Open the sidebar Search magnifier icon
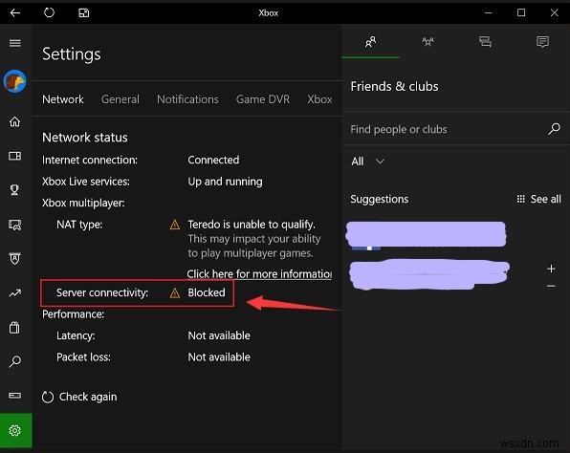Screen dimensions: 570x453 coord(15,361)
